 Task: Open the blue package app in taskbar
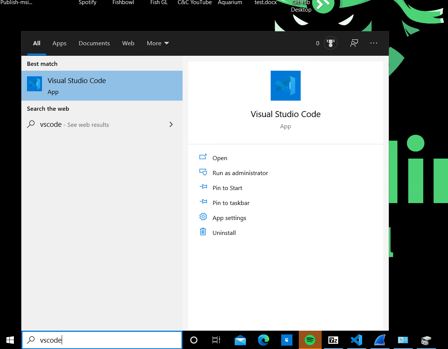(x=286, y=340)
